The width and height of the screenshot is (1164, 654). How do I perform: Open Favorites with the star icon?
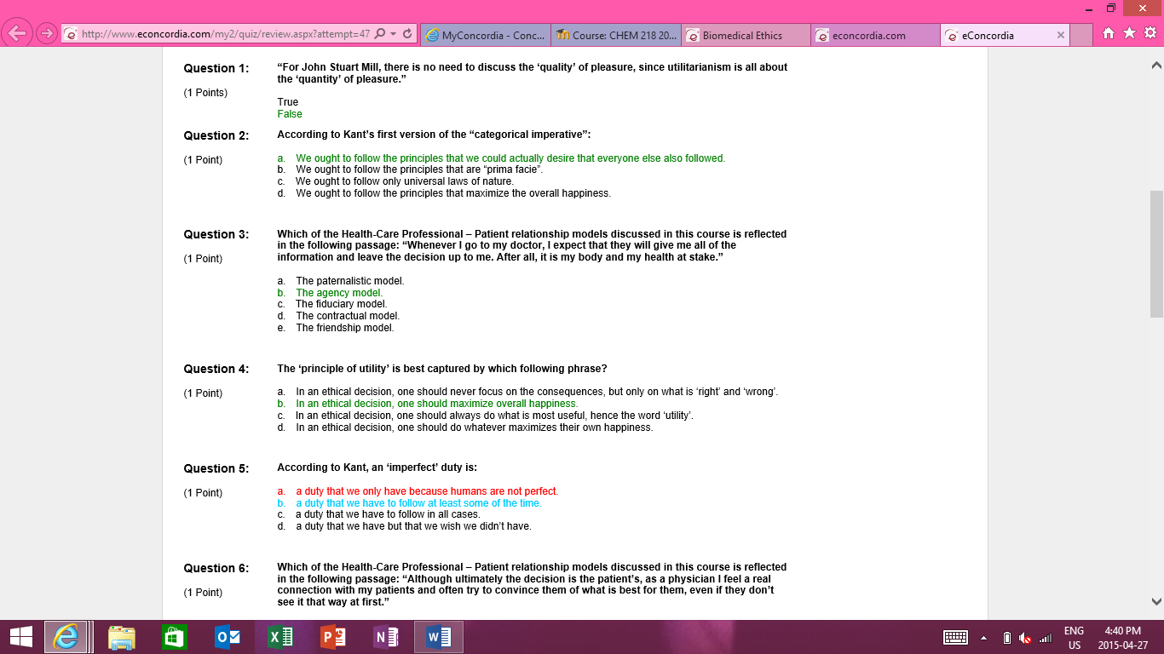[1129, 33]
